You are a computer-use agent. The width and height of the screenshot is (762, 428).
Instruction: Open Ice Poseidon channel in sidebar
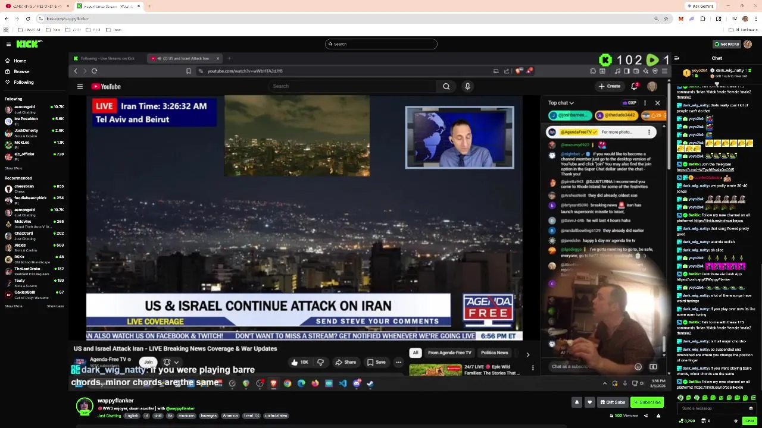(x=34, y=121)
